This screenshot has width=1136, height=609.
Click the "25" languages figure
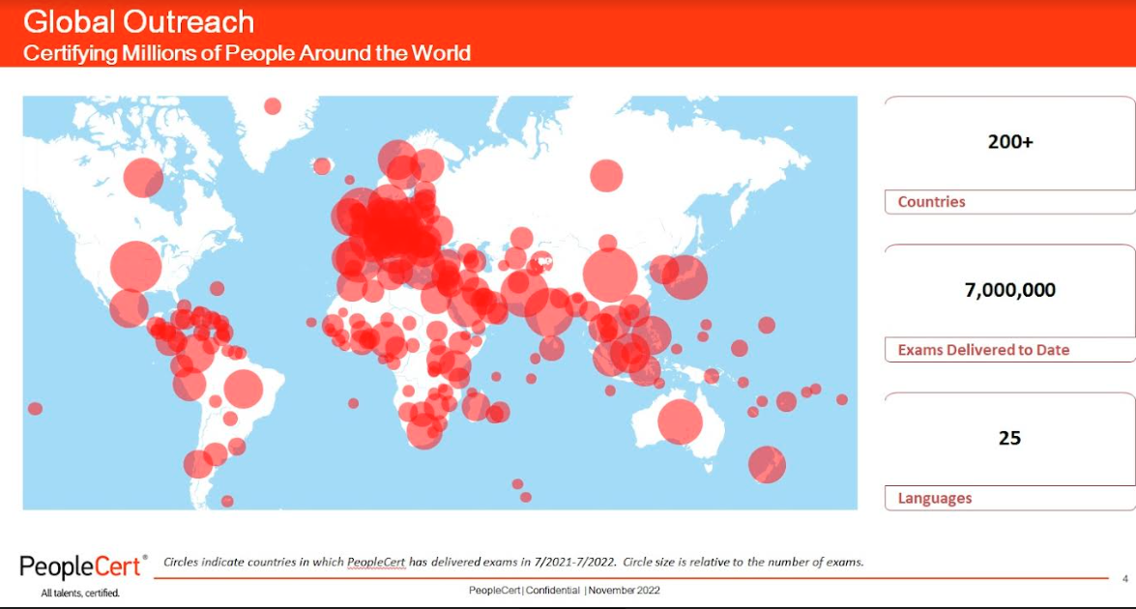(x=1009, y=438)
